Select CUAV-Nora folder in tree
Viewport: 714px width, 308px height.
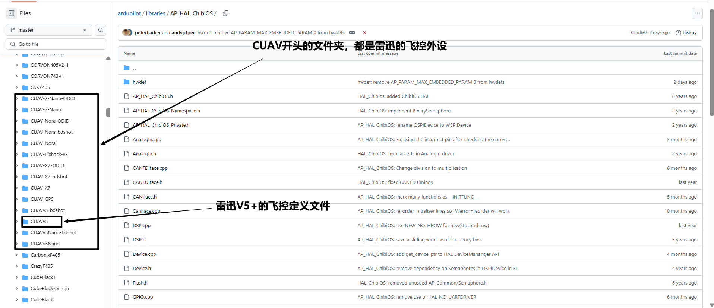coord(43,143)
